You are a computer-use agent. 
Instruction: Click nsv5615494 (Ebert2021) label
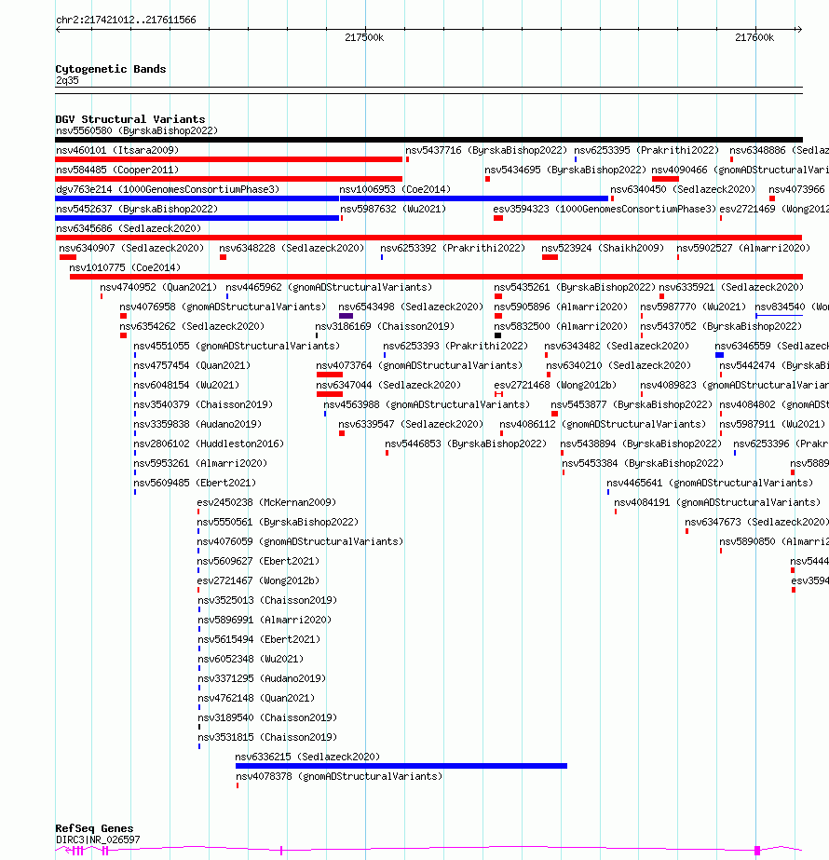259,639
